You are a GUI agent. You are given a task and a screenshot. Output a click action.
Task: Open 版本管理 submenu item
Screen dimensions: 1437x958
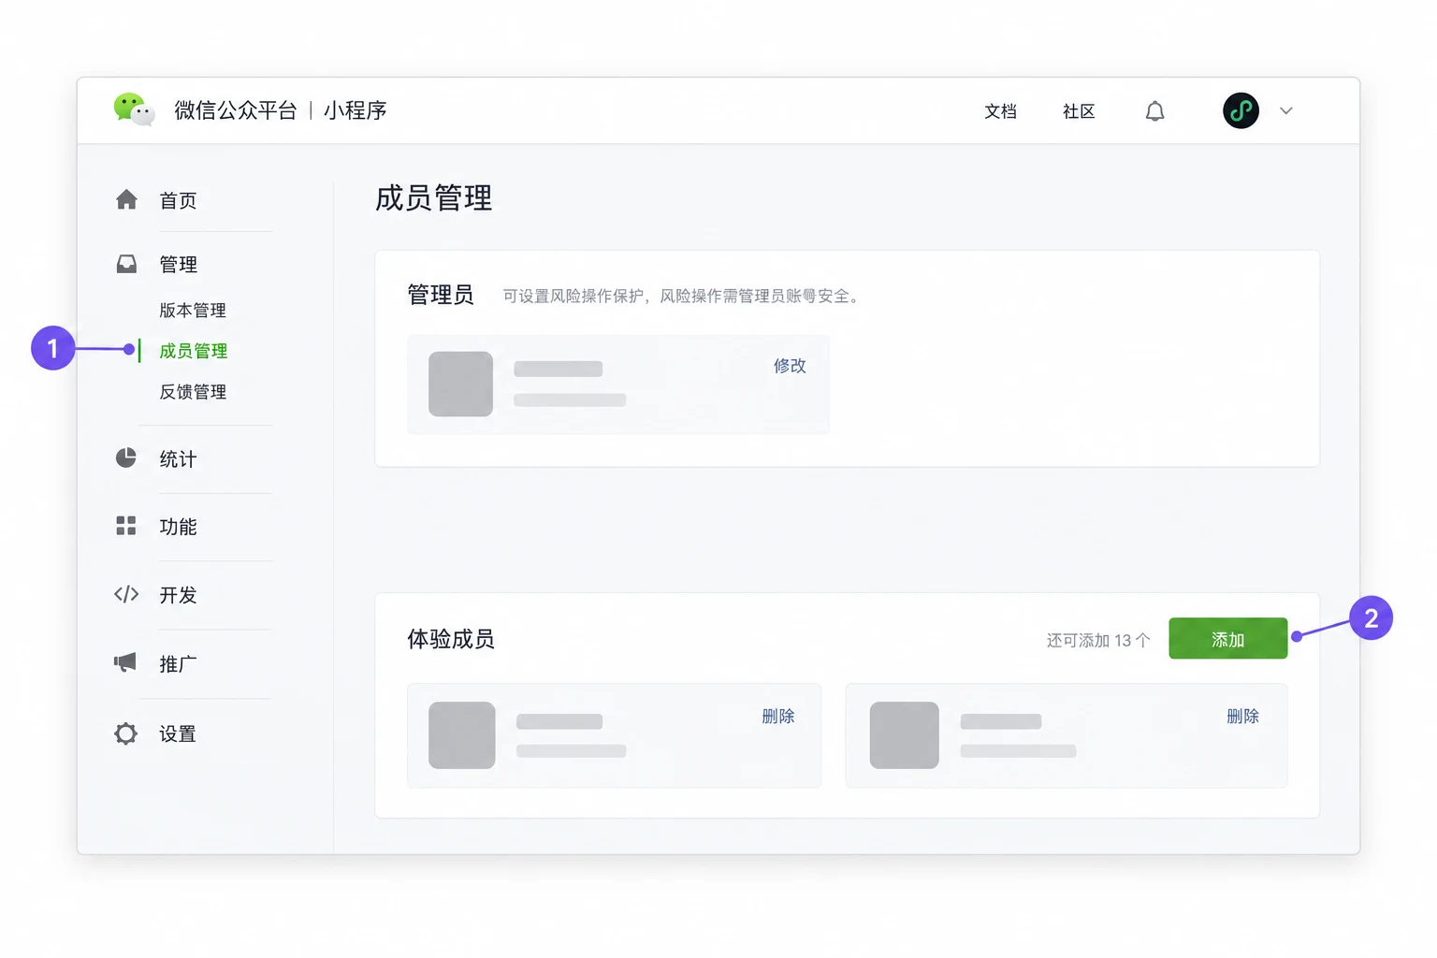click(193, 310)
